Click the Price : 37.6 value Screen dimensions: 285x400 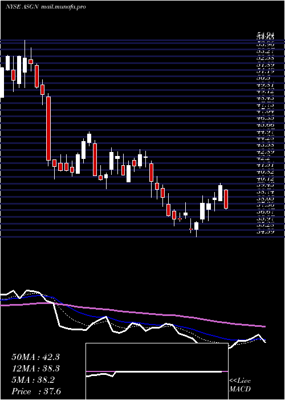tap(36, 391)
